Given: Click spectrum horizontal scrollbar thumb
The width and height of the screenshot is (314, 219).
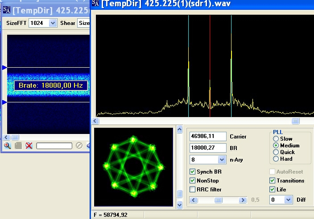Looking at the screenshot, I should (295, 121).
